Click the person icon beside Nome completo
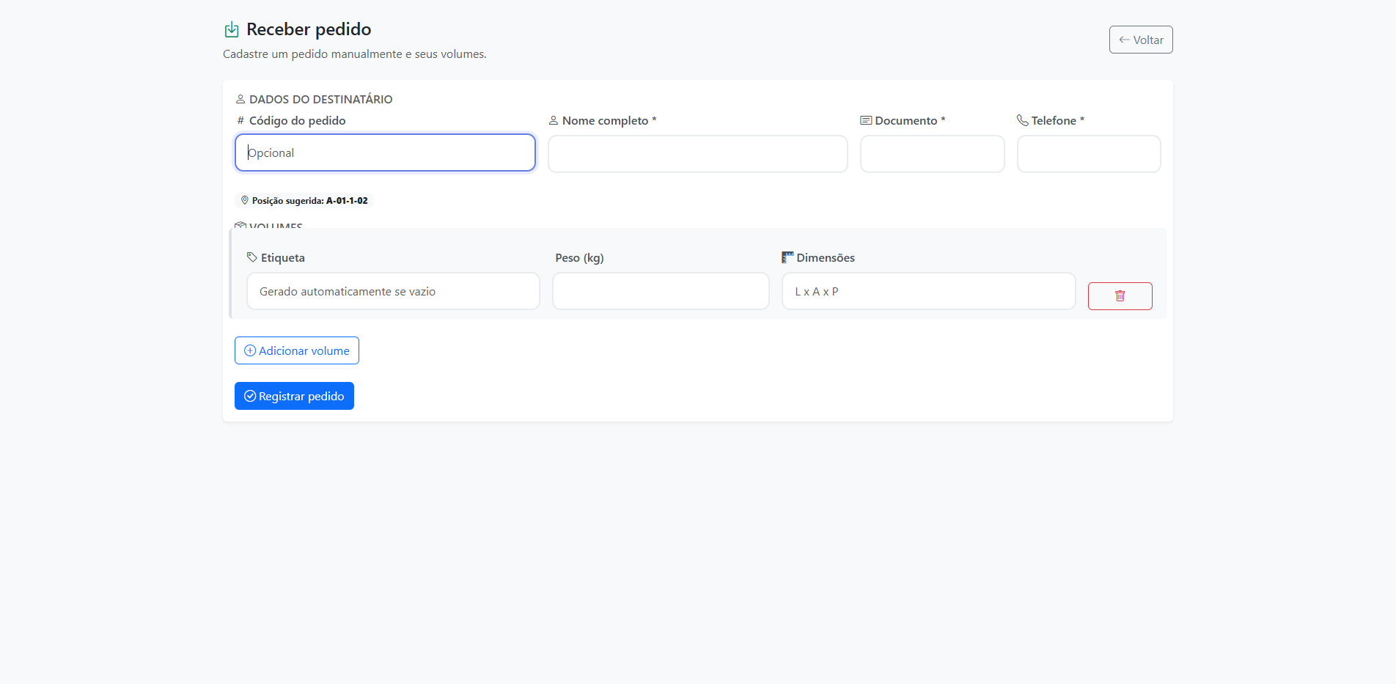This screenshot has width=1396, height=684. pos(554,120)
